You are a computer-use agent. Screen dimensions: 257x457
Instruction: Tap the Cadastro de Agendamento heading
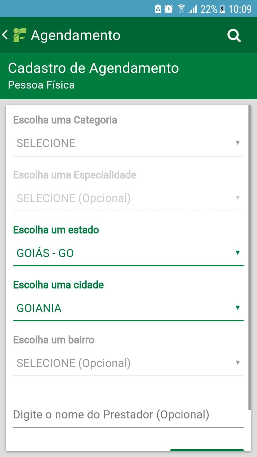(x=94, y=68)
